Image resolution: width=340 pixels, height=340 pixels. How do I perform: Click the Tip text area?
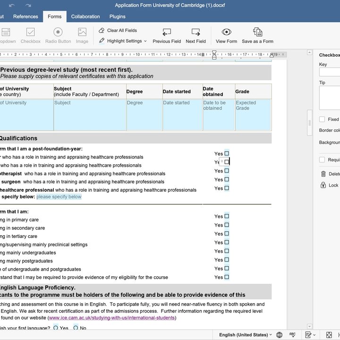[330, 98]
